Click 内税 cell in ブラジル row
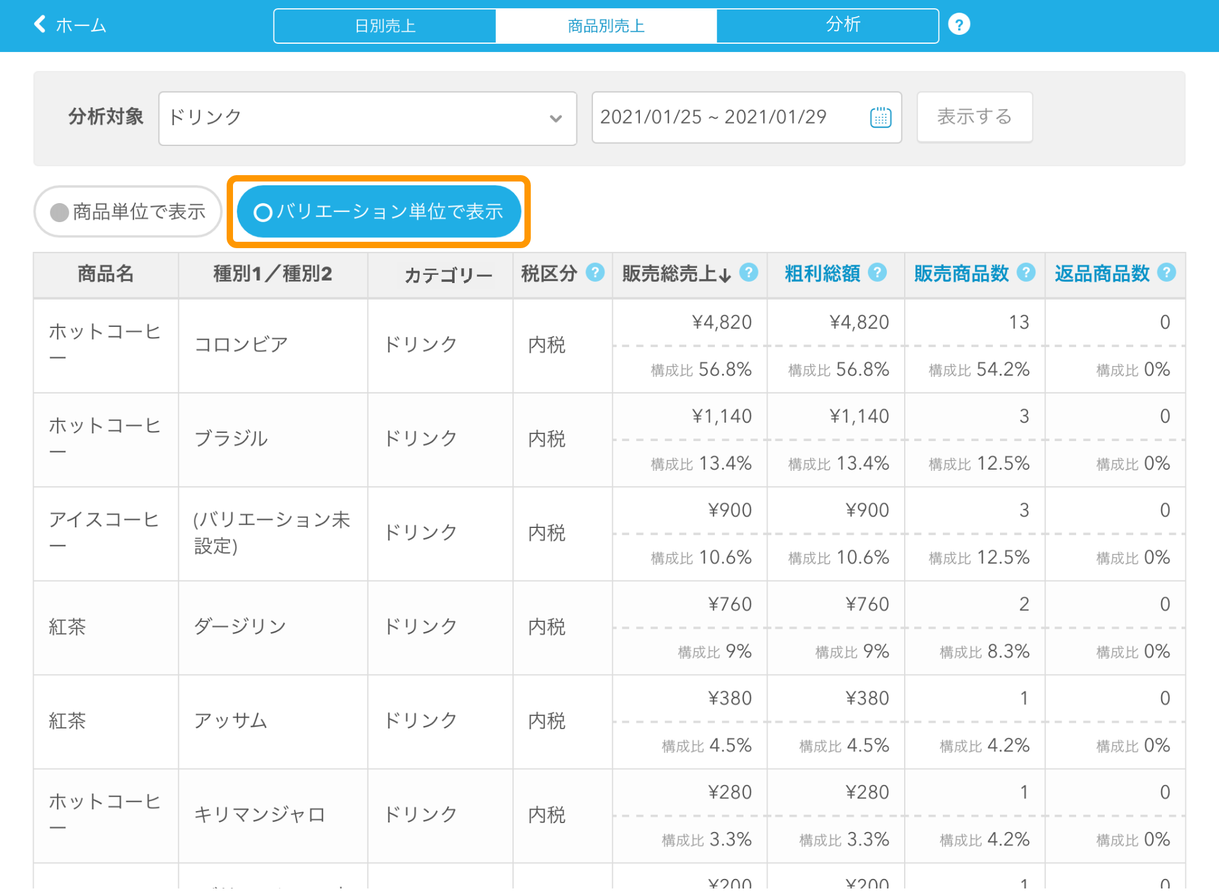Image resolution: width=1219 pixels, height=891 pixels. pyautogui.click(x=563, y=439)
